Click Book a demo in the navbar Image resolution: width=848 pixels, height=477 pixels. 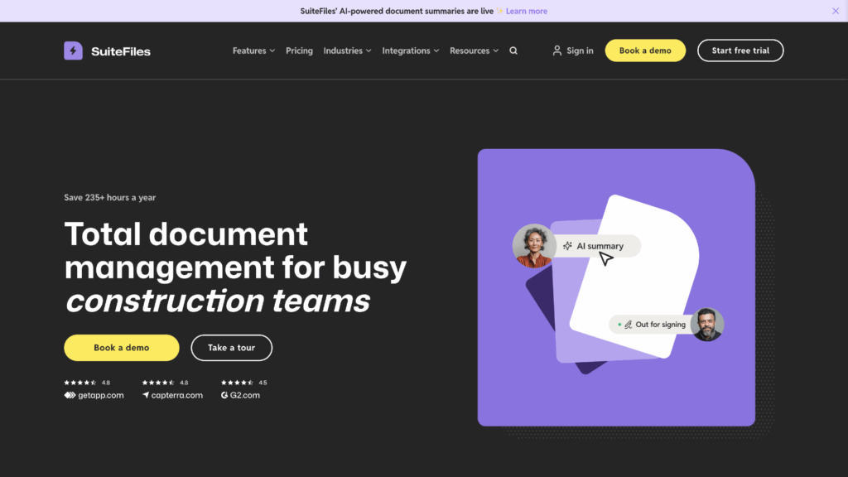tap(645, 51)
